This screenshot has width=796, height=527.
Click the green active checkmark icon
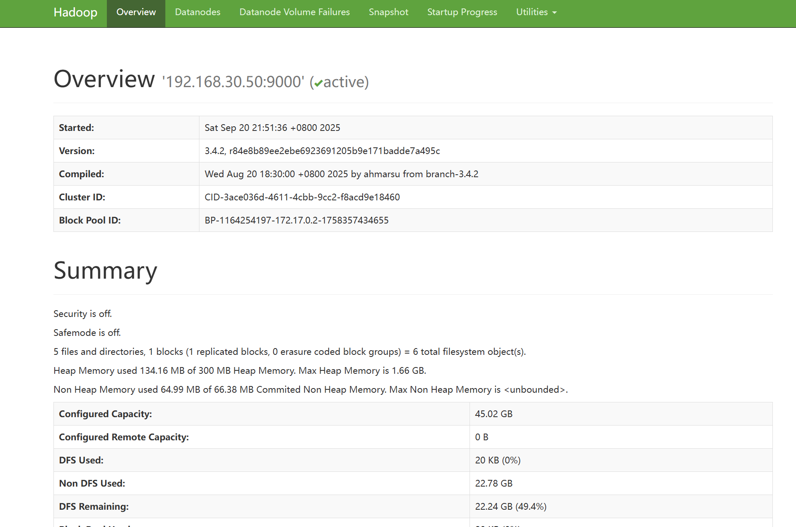(x=318, y=83)
